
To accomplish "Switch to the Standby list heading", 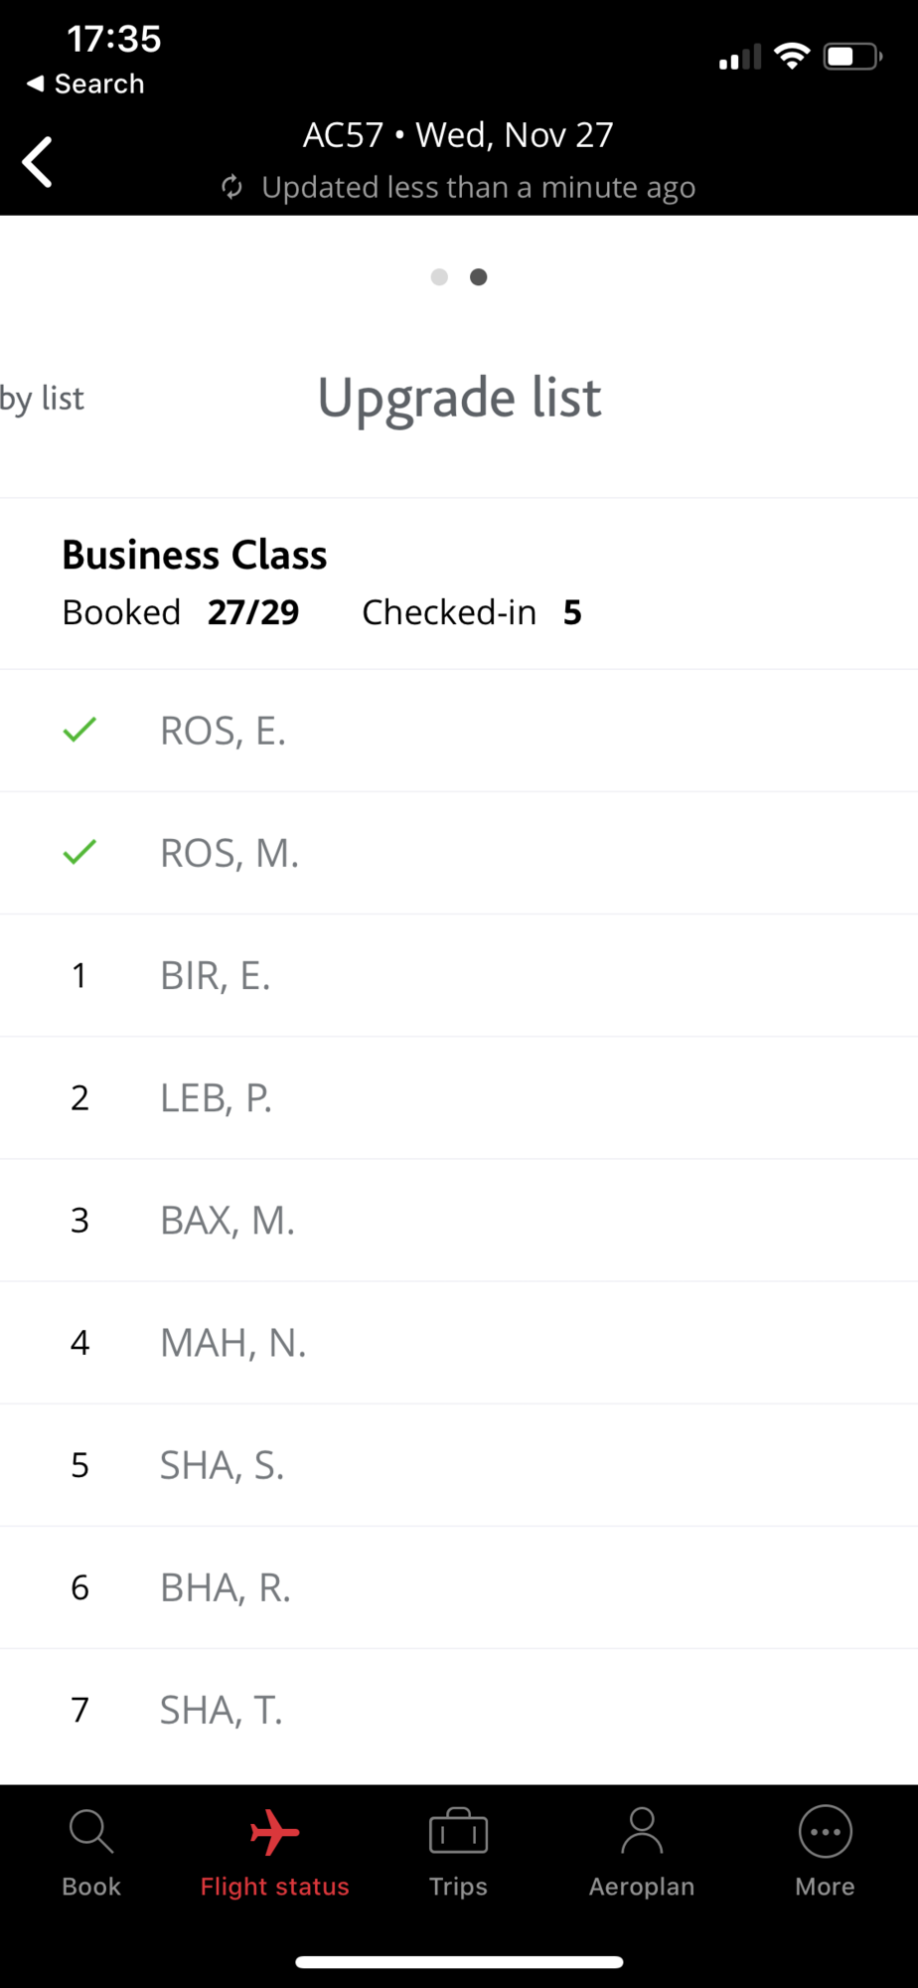I will (42, 399).
